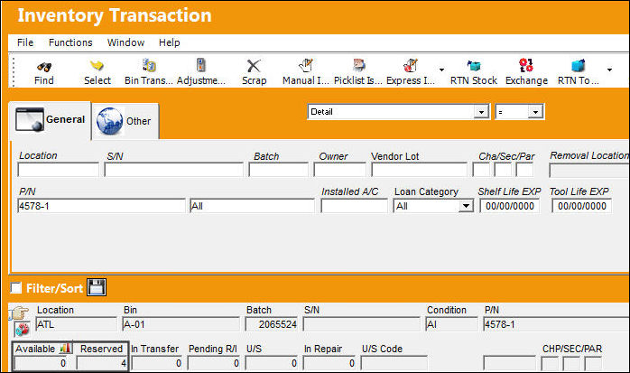Switch to the Other tab

[x=125, y=121]
